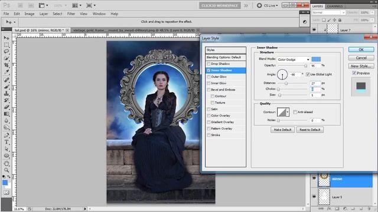Screen dimensions: 378x212
Task: Hide Layer 5 using its eye icon
Action: (x=314, y=197)
